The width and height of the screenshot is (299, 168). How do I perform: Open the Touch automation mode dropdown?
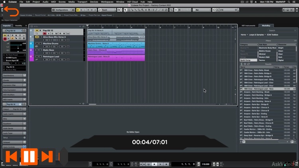coord(107,10)
